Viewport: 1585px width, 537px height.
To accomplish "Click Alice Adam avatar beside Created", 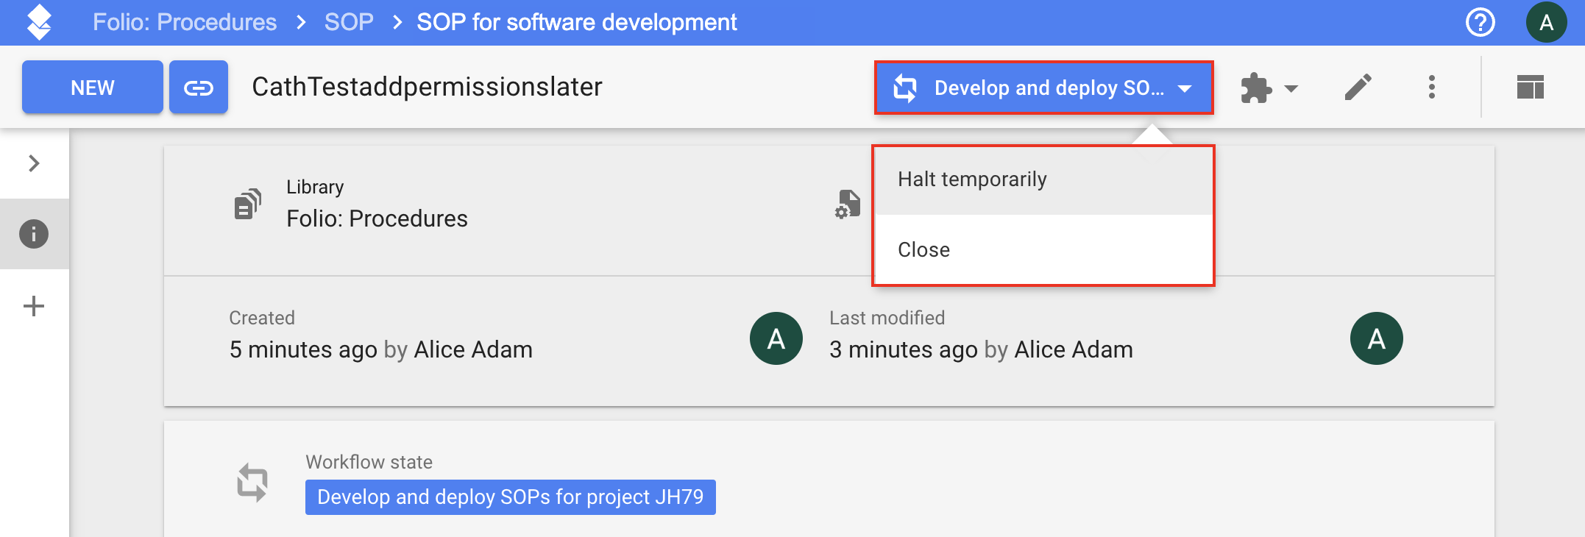I will coord(776,338).
